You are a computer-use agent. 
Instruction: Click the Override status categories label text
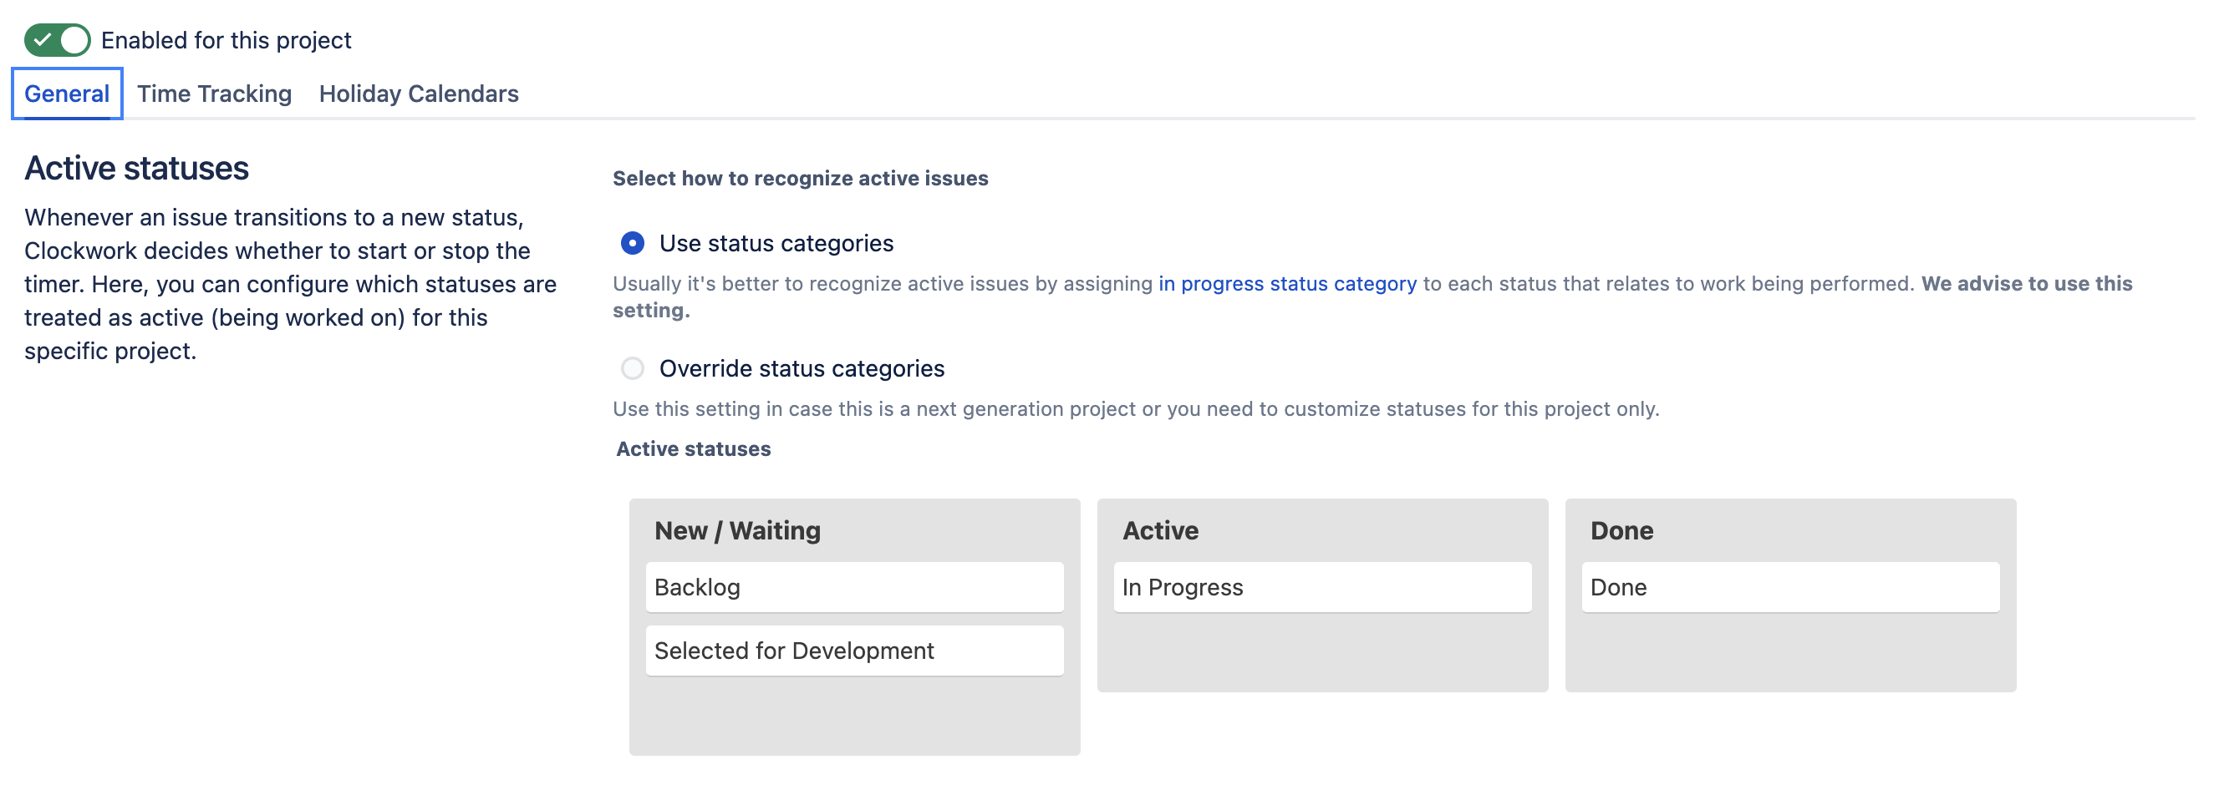point(801,369)
